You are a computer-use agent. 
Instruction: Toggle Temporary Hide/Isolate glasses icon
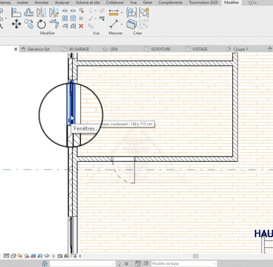(47, 256)
